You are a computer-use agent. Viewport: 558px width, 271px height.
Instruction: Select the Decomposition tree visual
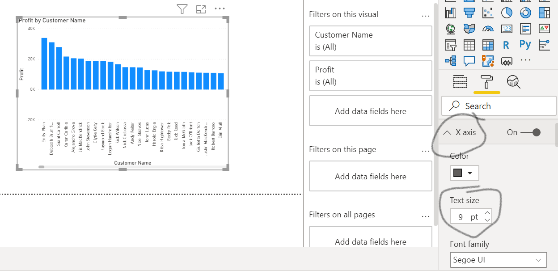point(450,60)
